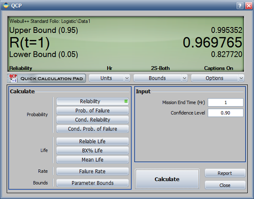
Task: Click the Lower Bound (0.05) caption
Action: pyautogui.click(x=44, y=54)
